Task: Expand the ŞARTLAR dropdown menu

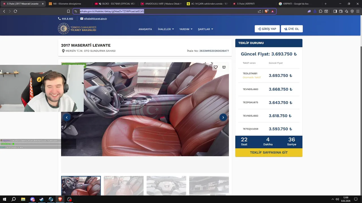Action: [x=205, y=29]
